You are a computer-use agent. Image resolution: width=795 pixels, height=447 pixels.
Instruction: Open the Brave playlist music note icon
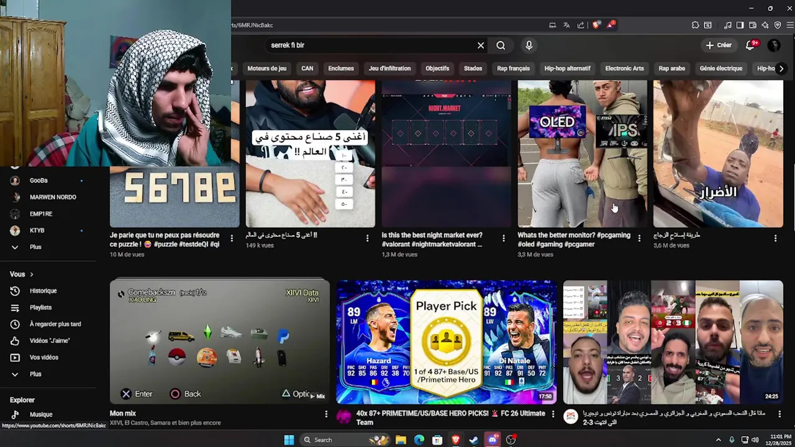point(727,25)
